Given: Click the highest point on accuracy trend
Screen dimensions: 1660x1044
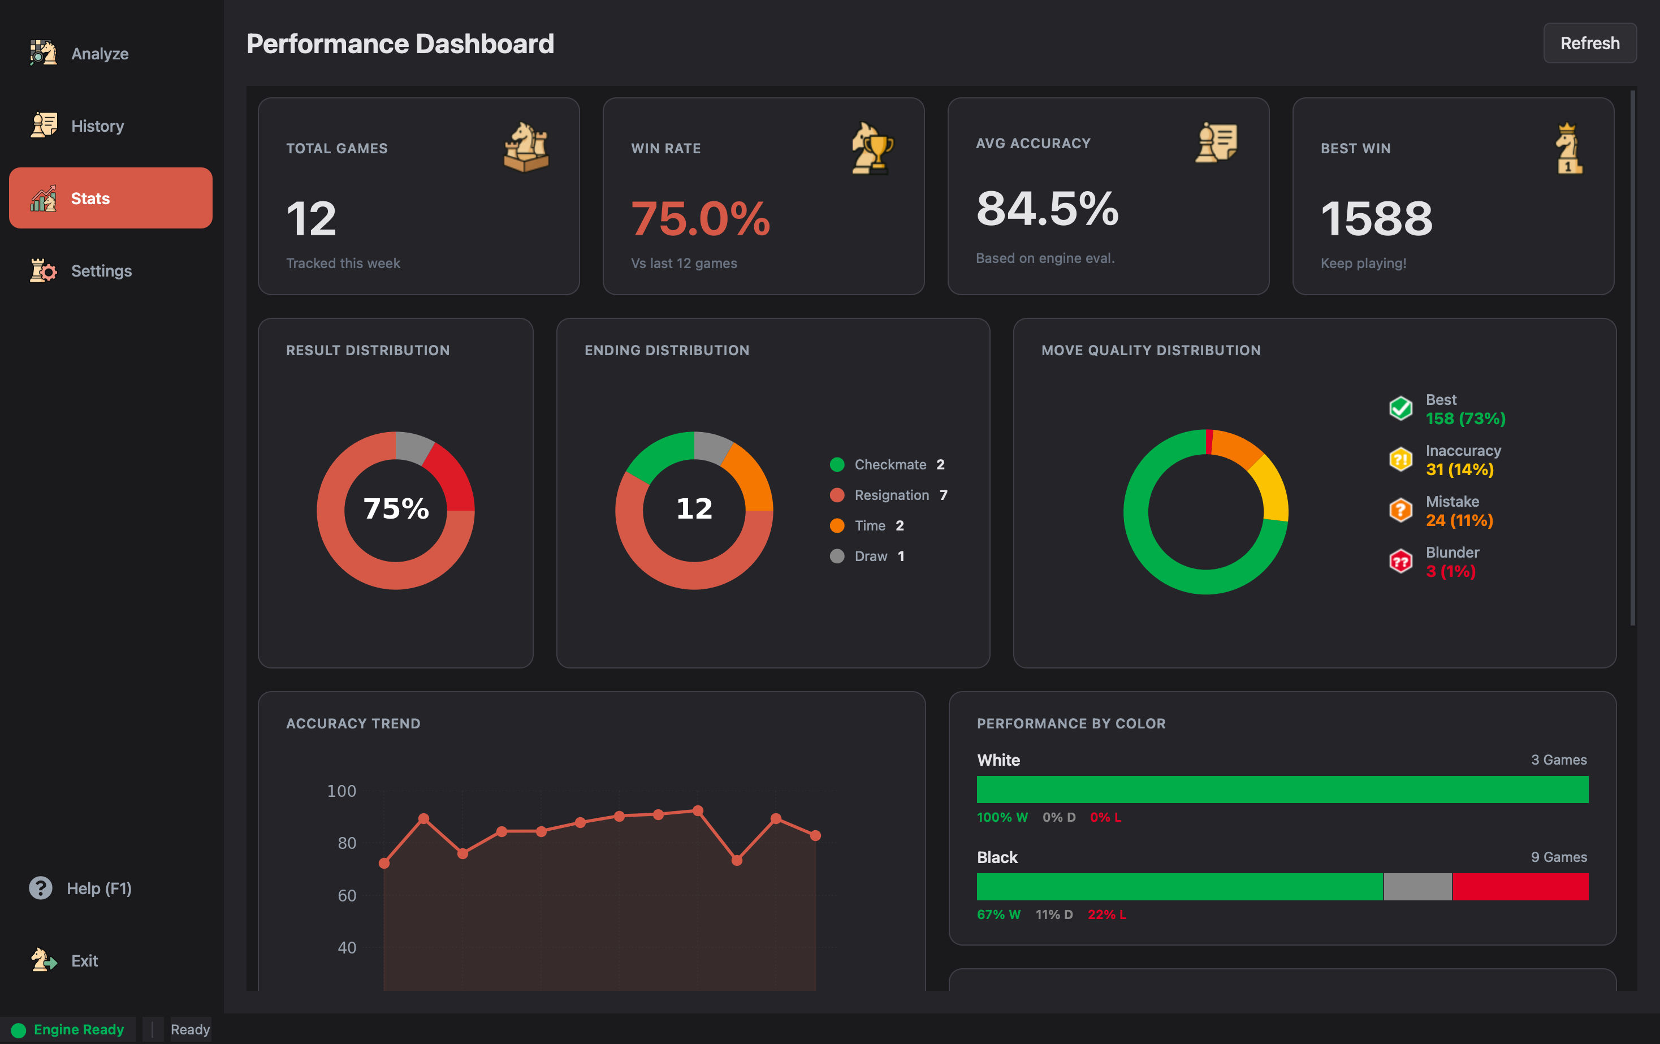Looking at the screenshot, I should 698,811.
